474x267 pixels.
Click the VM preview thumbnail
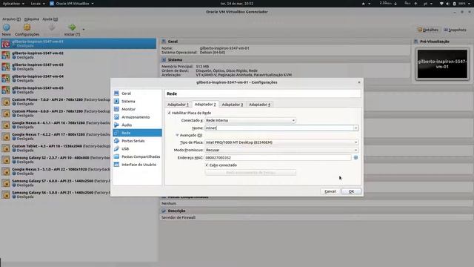(x=442, y=64)
